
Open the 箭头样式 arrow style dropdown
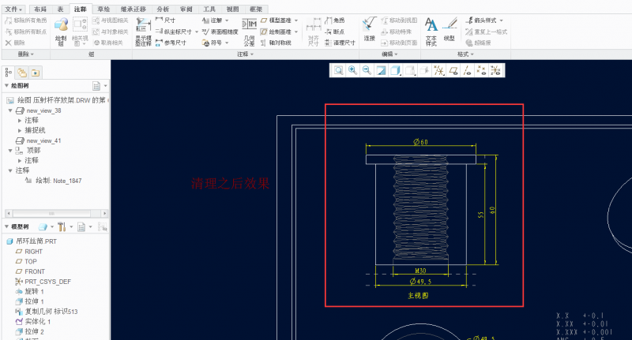pos(502,21)
